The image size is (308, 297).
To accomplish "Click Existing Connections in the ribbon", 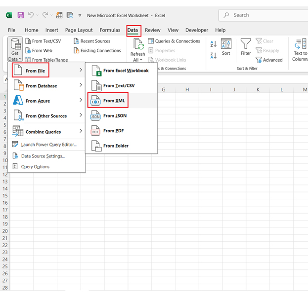I will 97,50.
